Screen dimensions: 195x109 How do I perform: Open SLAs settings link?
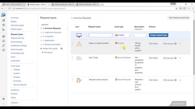(13, 57)
